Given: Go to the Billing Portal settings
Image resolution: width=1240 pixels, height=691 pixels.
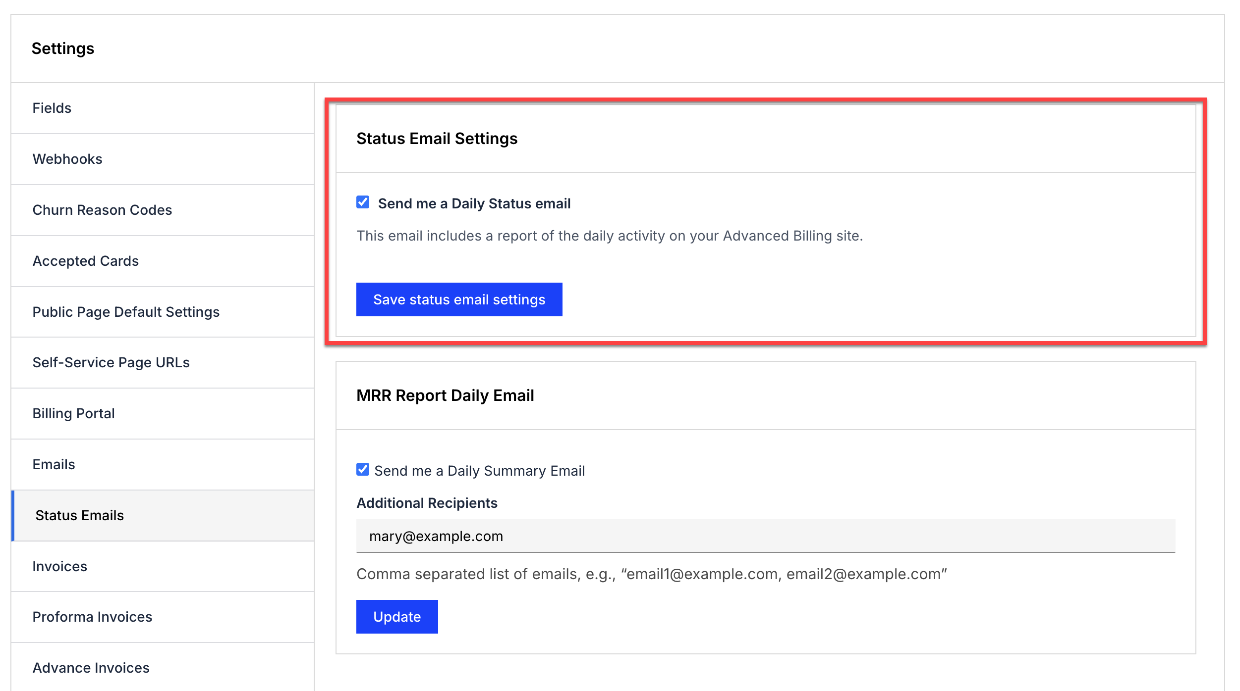Looking at the screenshot, I should pyautogui.click(x=163, y=413).
